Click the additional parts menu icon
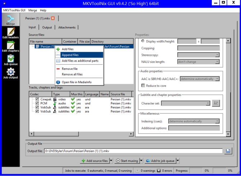Viewport: 241px width, 176px height. (x=58, y=61)
